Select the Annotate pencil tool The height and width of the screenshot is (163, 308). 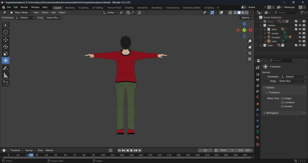pos(6,68)
